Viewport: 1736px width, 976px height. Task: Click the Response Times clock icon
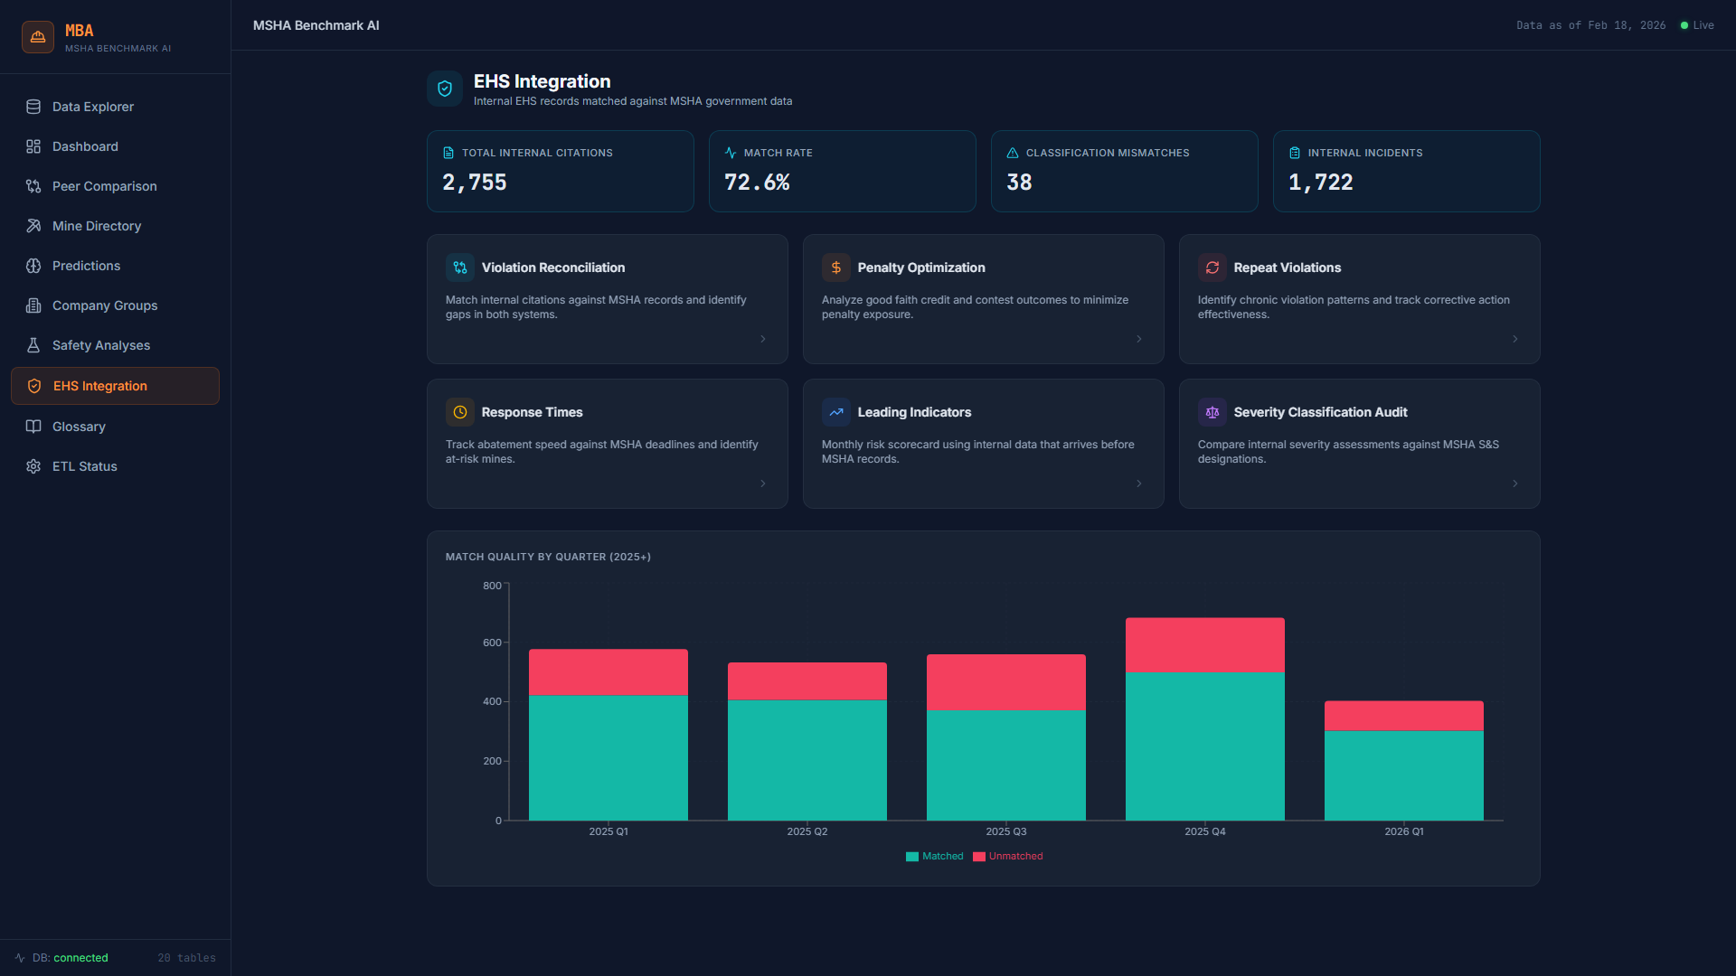click(459, 412)
